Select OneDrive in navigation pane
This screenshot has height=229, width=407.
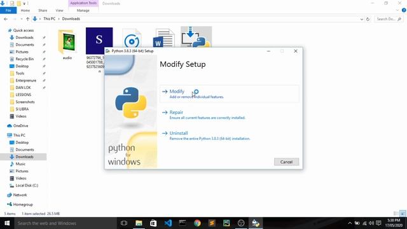(20, 126)
